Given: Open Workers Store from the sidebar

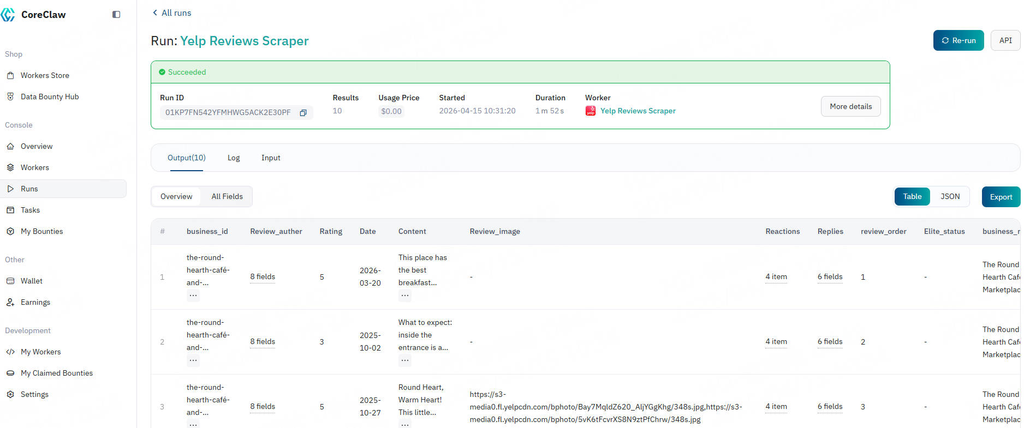Looking at the screenshot, I should (45, 75).
